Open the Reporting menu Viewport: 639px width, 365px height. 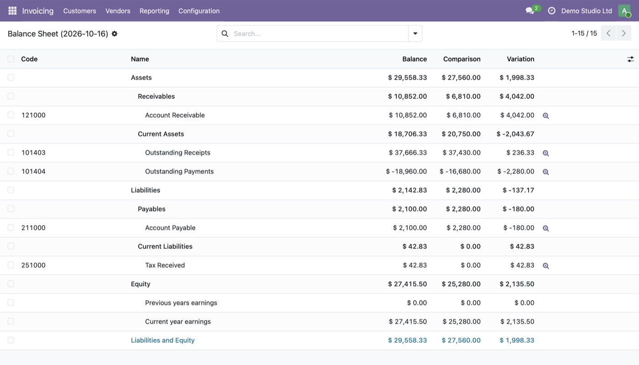pos(154,10)
